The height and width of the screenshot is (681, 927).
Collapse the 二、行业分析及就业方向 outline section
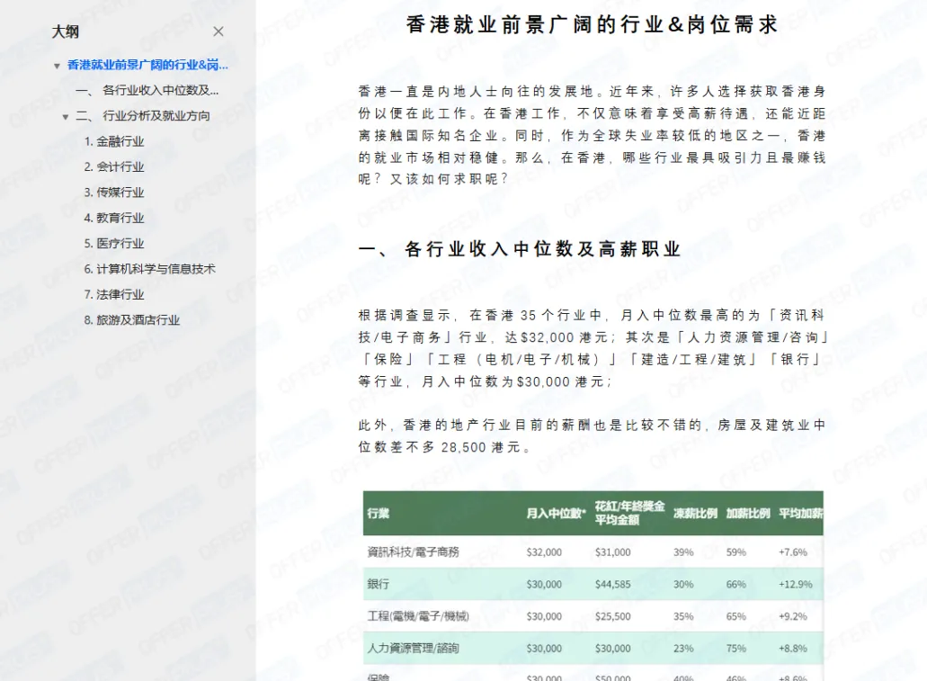[x=64, y=115]
